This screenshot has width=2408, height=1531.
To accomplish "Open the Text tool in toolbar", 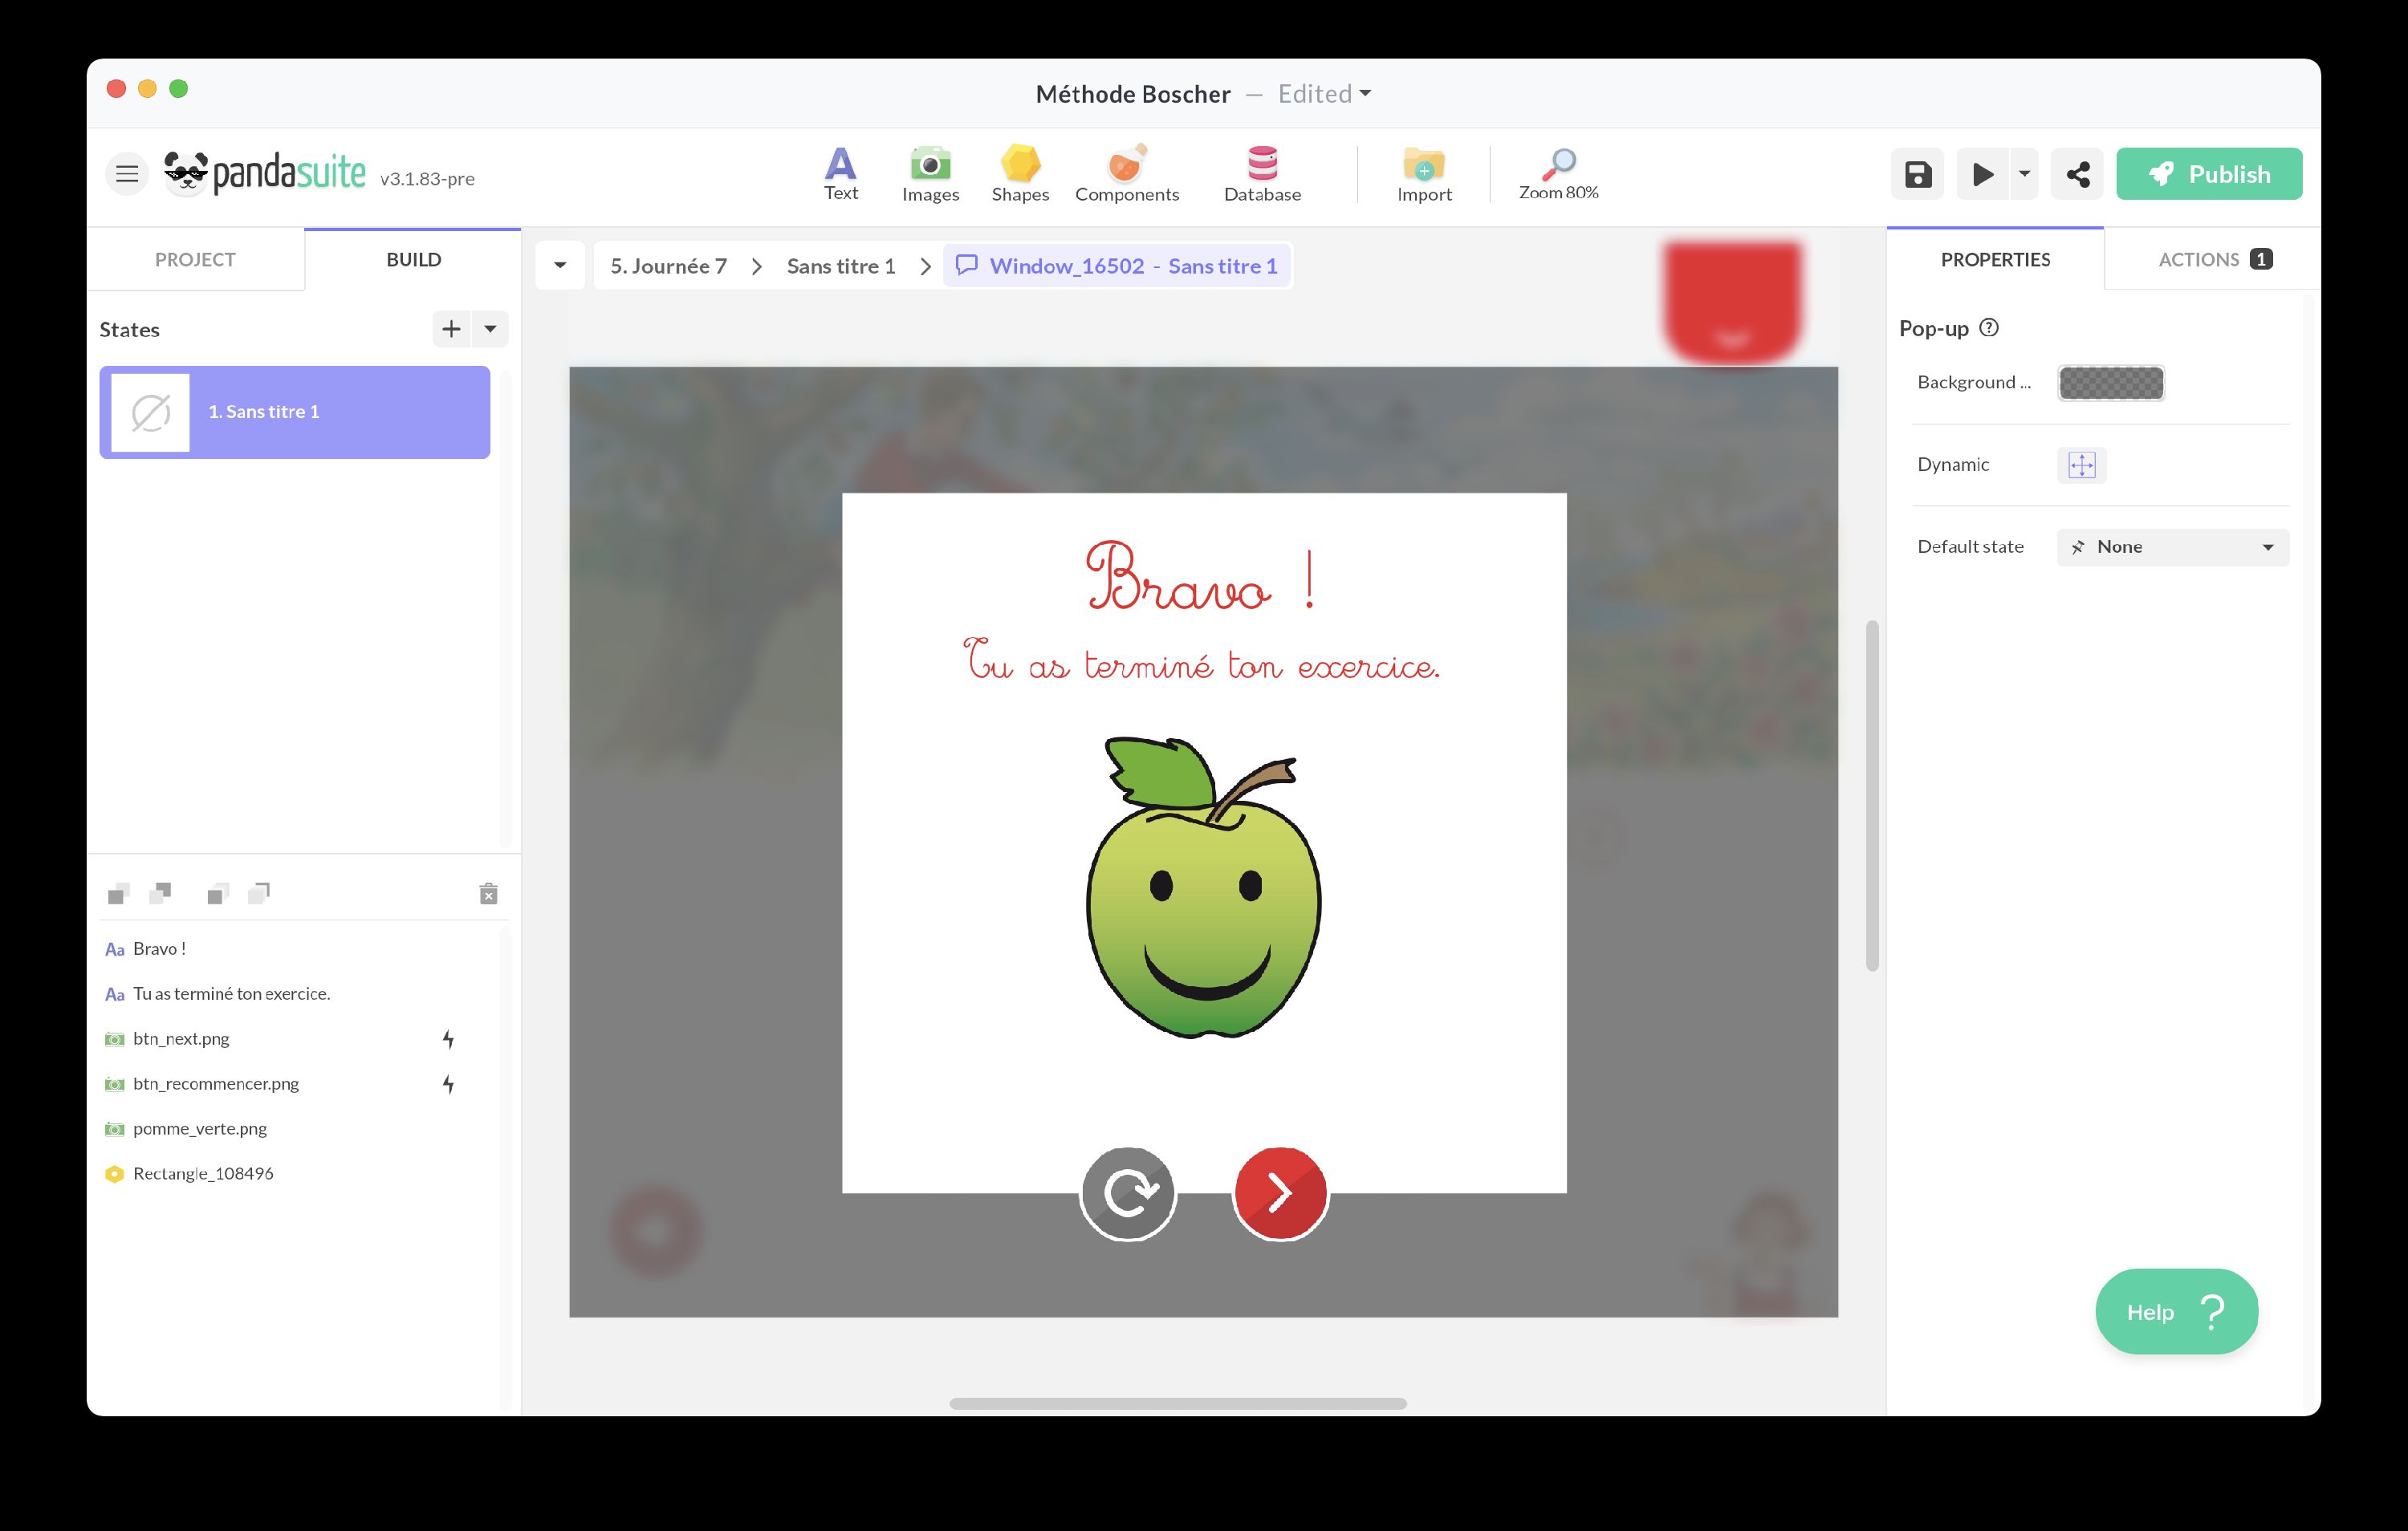I will 840,174.
